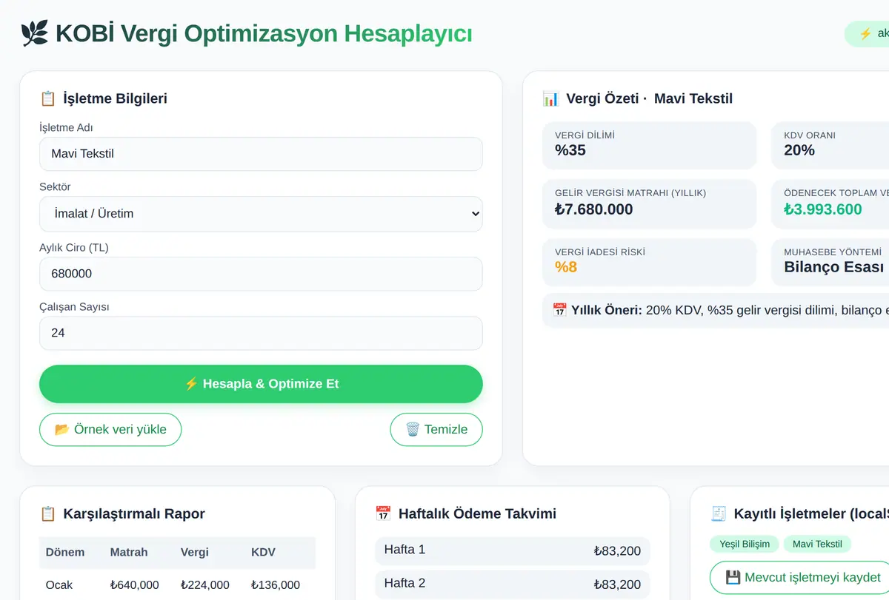Open the Sektör dropdown
Viewport: 889px width, 600px height.
261,214
